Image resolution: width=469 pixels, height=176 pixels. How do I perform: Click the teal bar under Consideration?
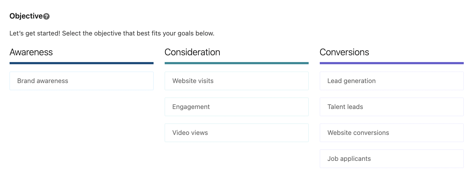coord(236,63)
